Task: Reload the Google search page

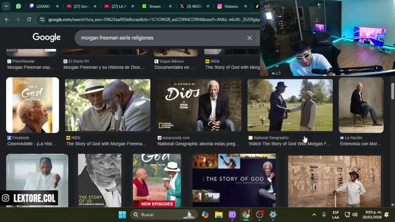Action: [29, 19]
